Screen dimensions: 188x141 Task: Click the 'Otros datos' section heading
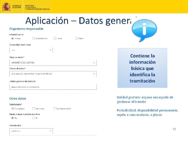(18, 98)
